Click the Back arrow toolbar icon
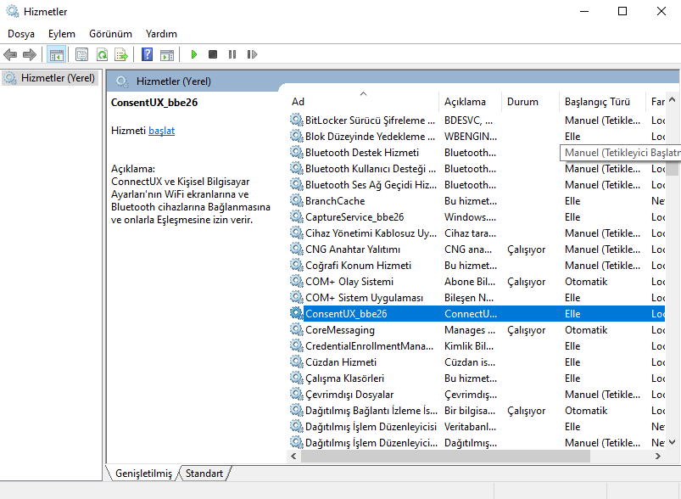The image size is (681, 499). coord(10,54)
